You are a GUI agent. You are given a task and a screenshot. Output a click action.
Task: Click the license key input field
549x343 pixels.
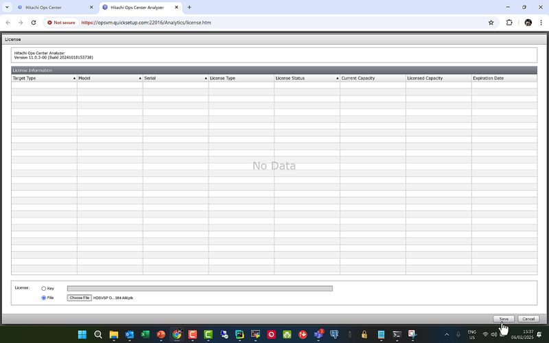pos(200,288)
